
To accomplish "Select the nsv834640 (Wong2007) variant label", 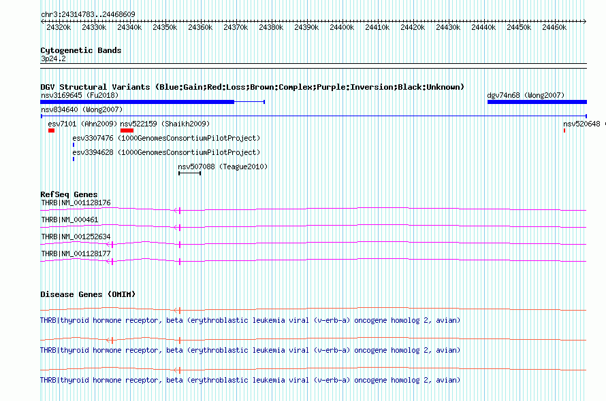I will click(x=82, y=109).
